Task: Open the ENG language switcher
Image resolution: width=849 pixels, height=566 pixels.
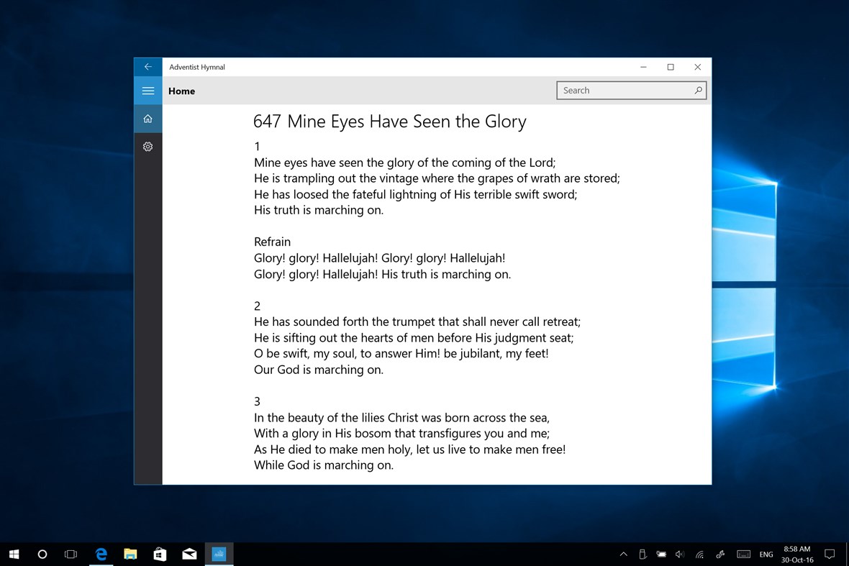Action: (x=766, y=554)
